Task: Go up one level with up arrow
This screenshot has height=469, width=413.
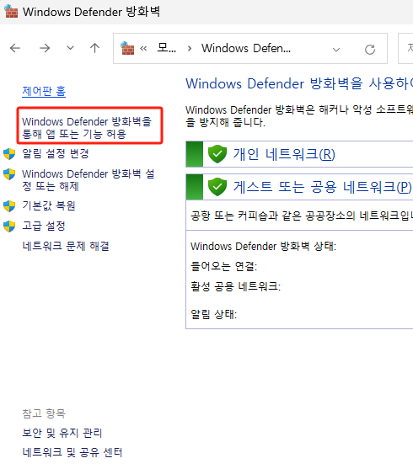Action: [x=95, y=48]
